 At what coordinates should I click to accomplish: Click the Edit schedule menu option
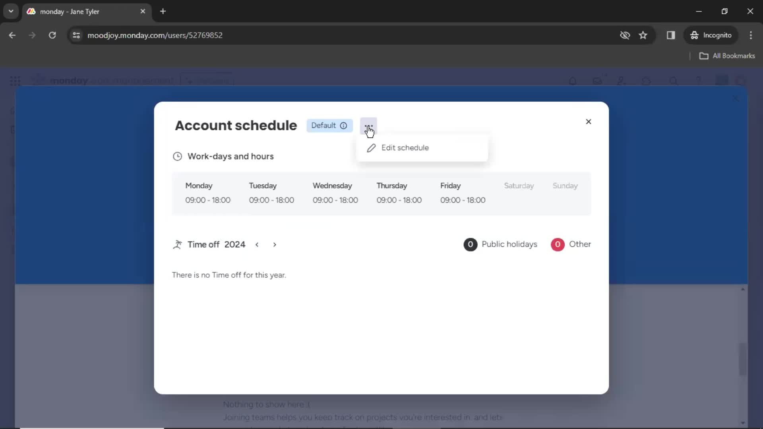(405, 147)
